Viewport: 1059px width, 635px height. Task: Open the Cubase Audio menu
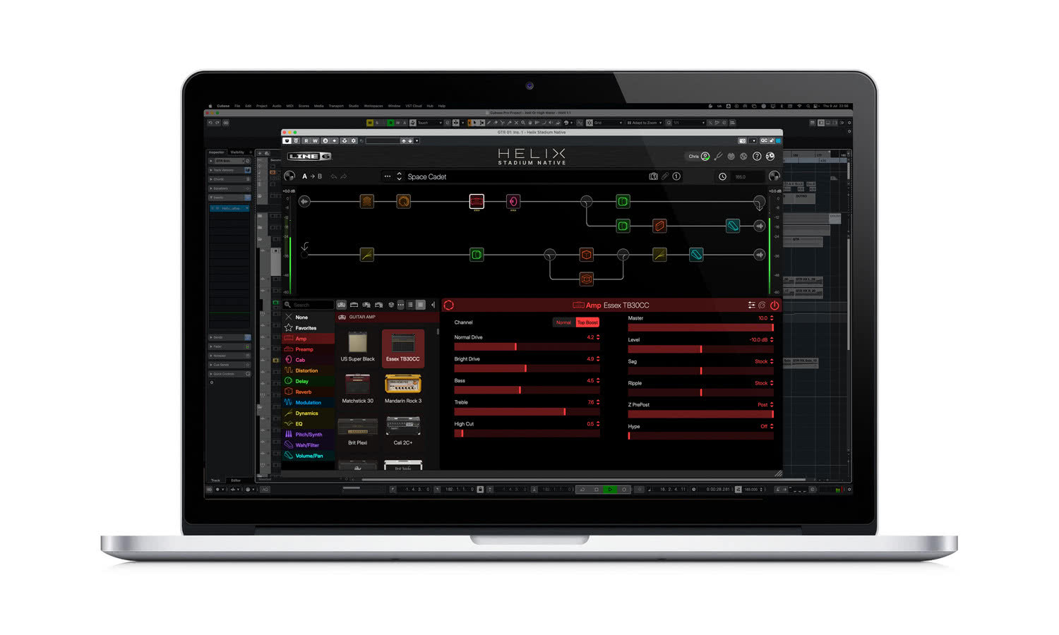[277, 106]
